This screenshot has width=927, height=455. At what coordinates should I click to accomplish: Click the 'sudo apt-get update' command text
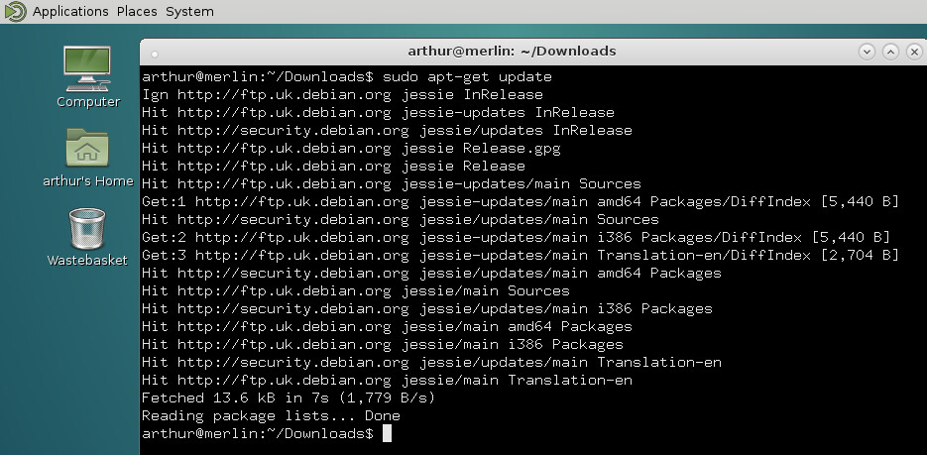pyautogui.click(x=467, y=76)
